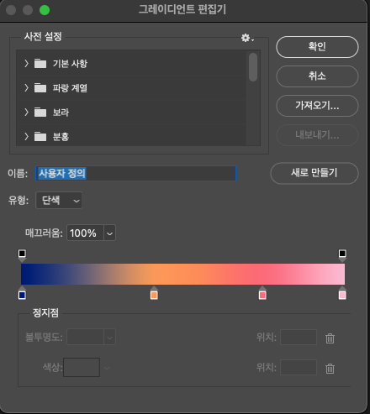370x414 pixels.
Task: Click the gradient preview bar
Action: click(182, 274)
